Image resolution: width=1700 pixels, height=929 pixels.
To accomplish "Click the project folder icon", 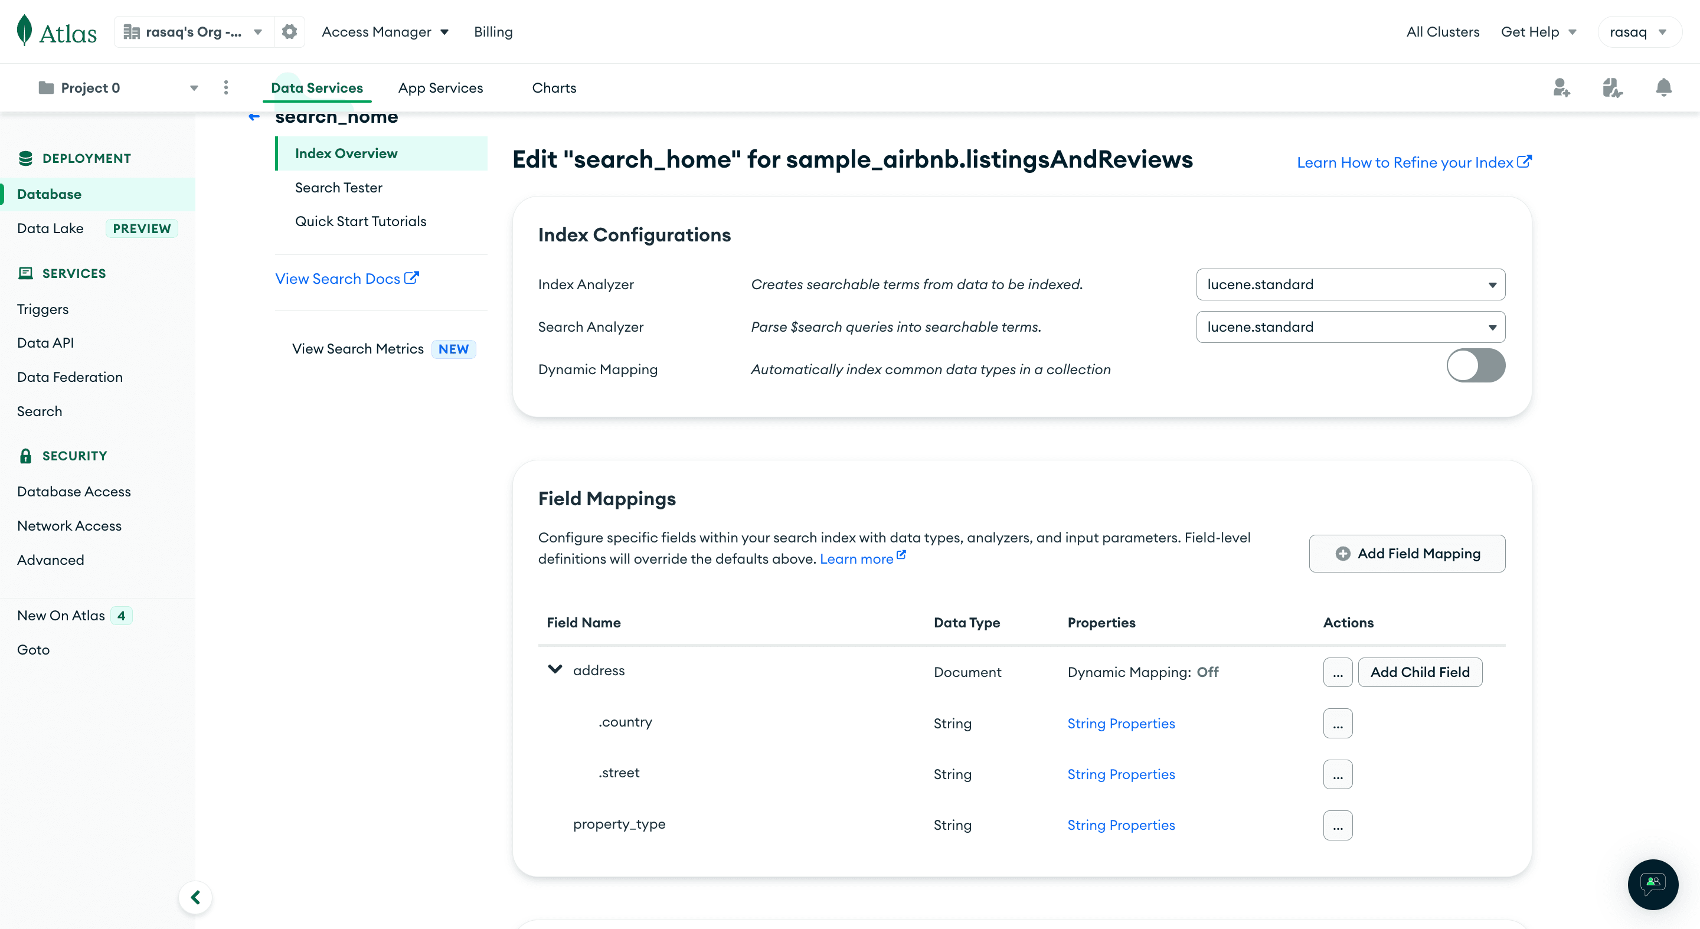I will coord(45,87).
